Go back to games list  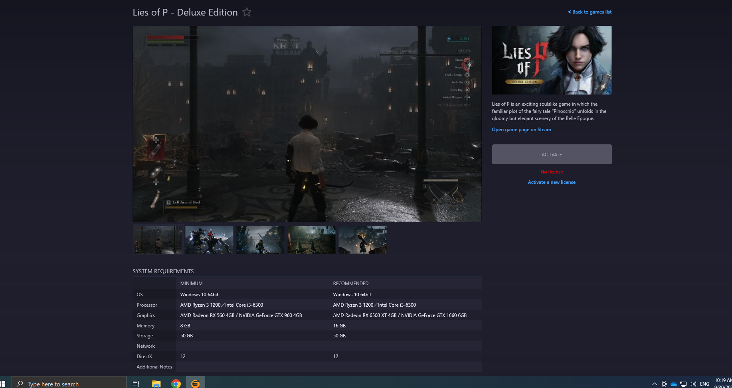click(590, 12)
